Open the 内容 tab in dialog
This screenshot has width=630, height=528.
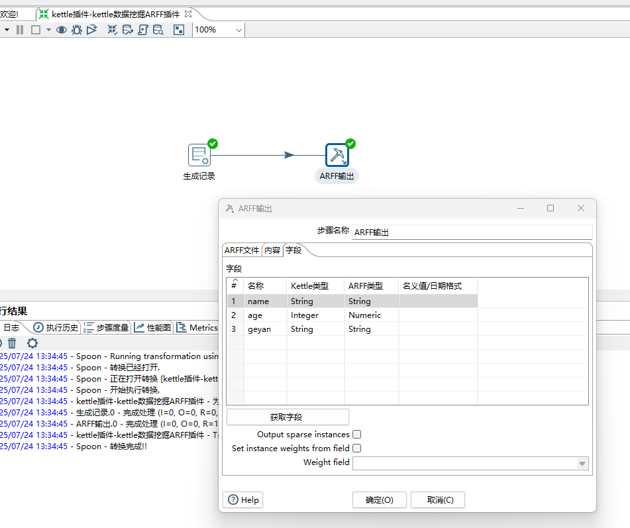[x=272, y=250]
